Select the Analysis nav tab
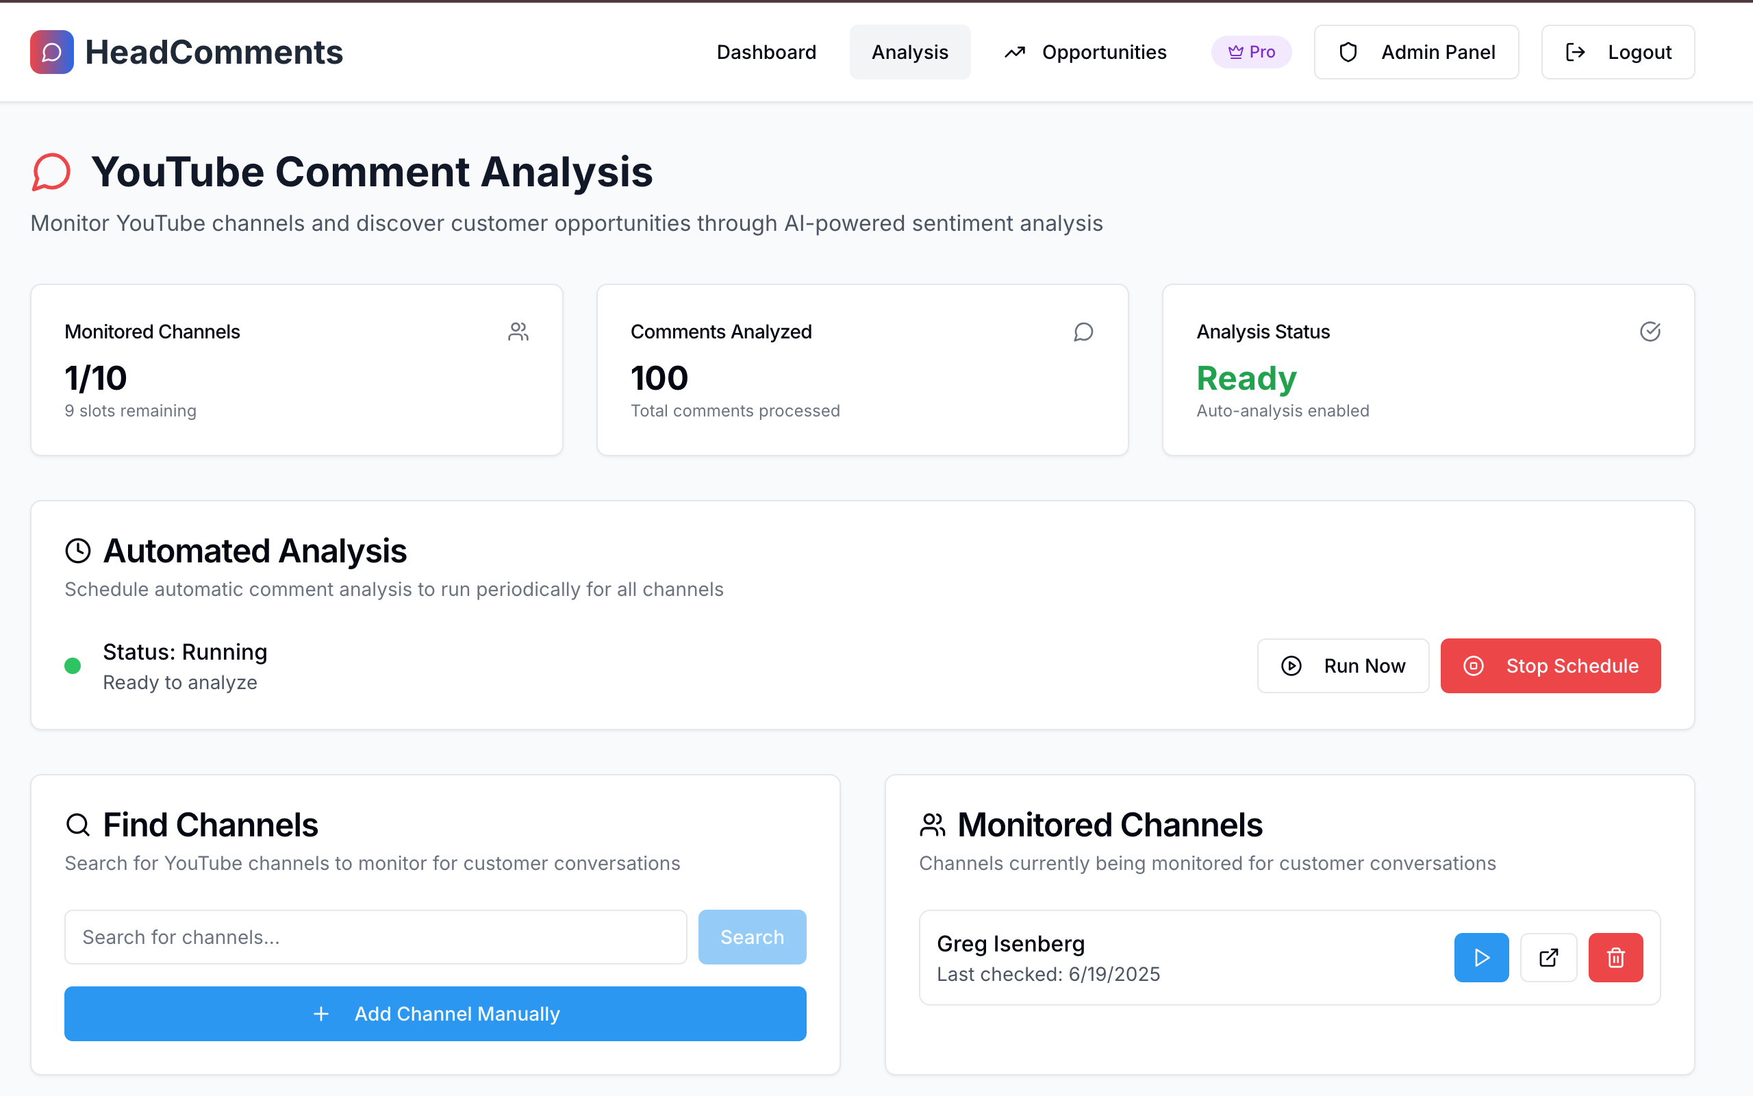The height and width of the screenshot is (1096, 1753). [x=910, y=52]
